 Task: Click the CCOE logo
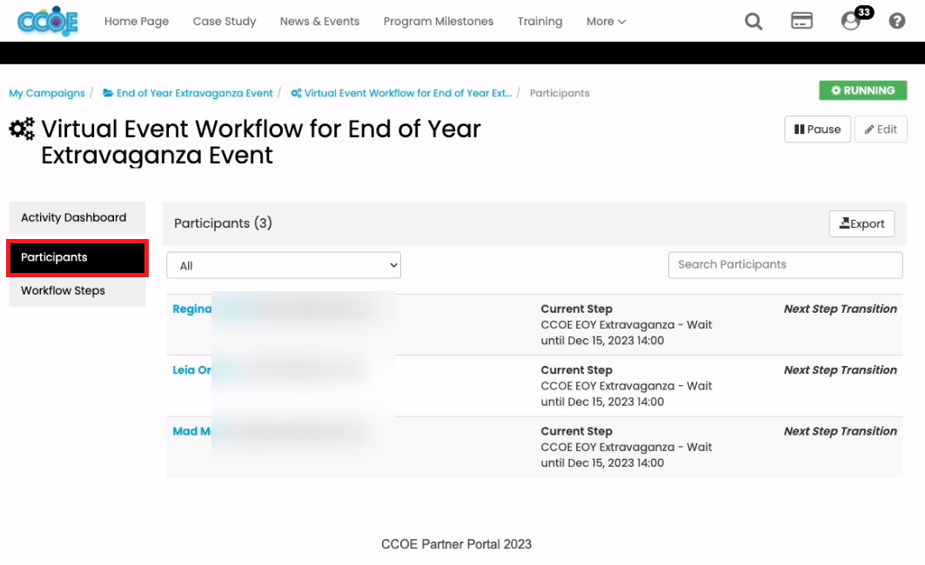click(x=47, y=21)
